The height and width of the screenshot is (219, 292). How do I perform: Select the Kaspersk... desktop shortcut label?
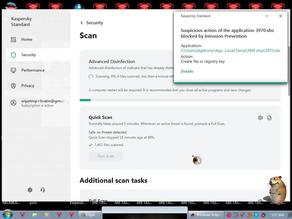pos(78,203)
